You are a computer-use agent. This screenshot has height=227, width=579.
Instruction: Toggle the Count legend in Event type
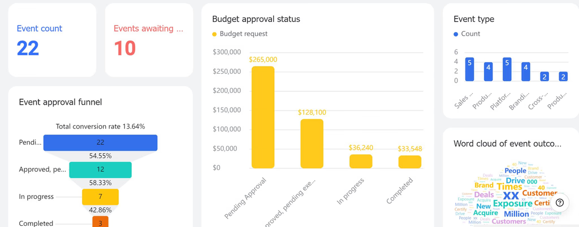point(456,34)
